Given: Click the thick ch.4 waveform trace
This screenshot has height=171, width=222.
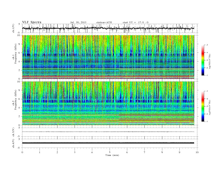Looking at the screenshot, I should 108,143.
